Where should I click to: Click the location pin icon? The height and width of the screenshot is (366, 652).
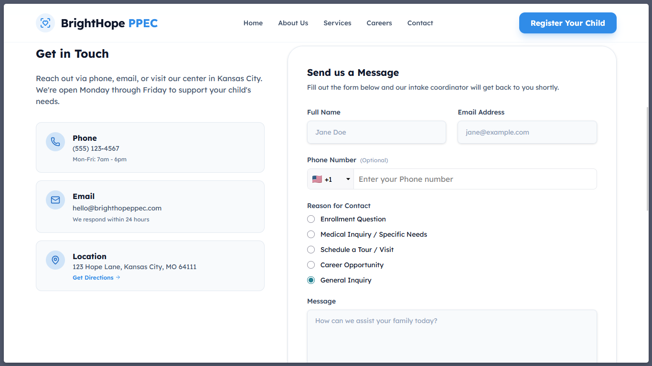(55, 260)
